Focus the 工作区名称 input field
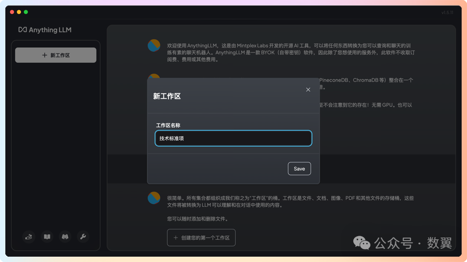The image size is (467, 262). [x=233, y=138]
